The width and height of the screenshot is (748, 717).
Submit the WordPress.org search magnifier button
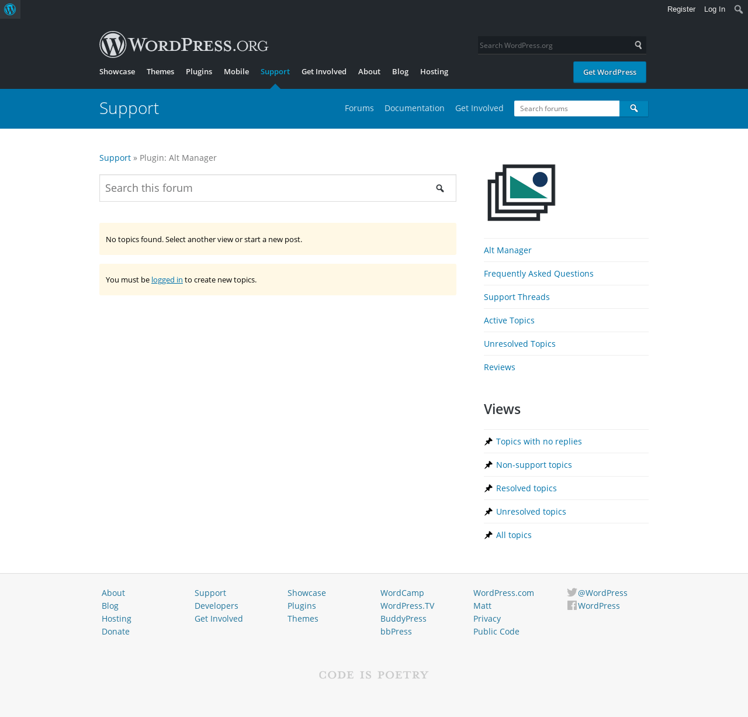point(638,45)
